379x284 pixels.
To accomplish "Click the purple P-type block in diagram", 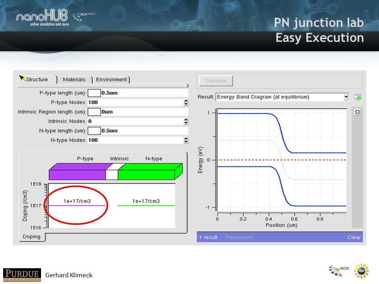I will coord(77,174).
